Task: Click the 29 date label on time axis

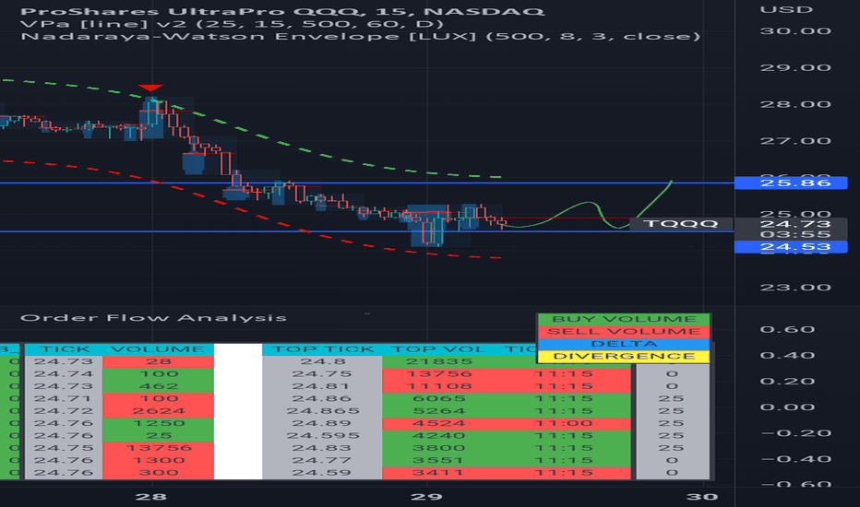Action: point(426,497)
